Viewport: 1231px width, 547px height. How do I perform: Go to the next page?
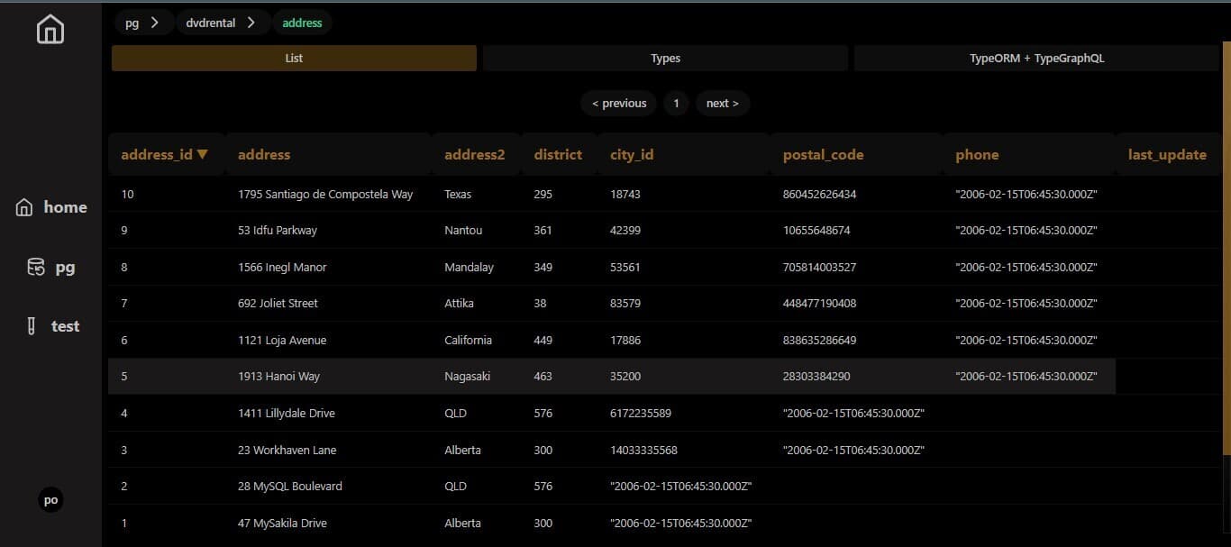722,103
